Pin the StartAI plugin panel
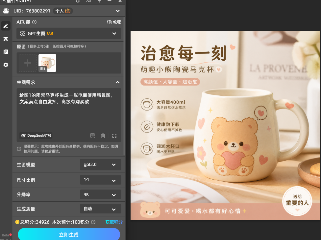The image size is (321, 240). pos(99,1)
